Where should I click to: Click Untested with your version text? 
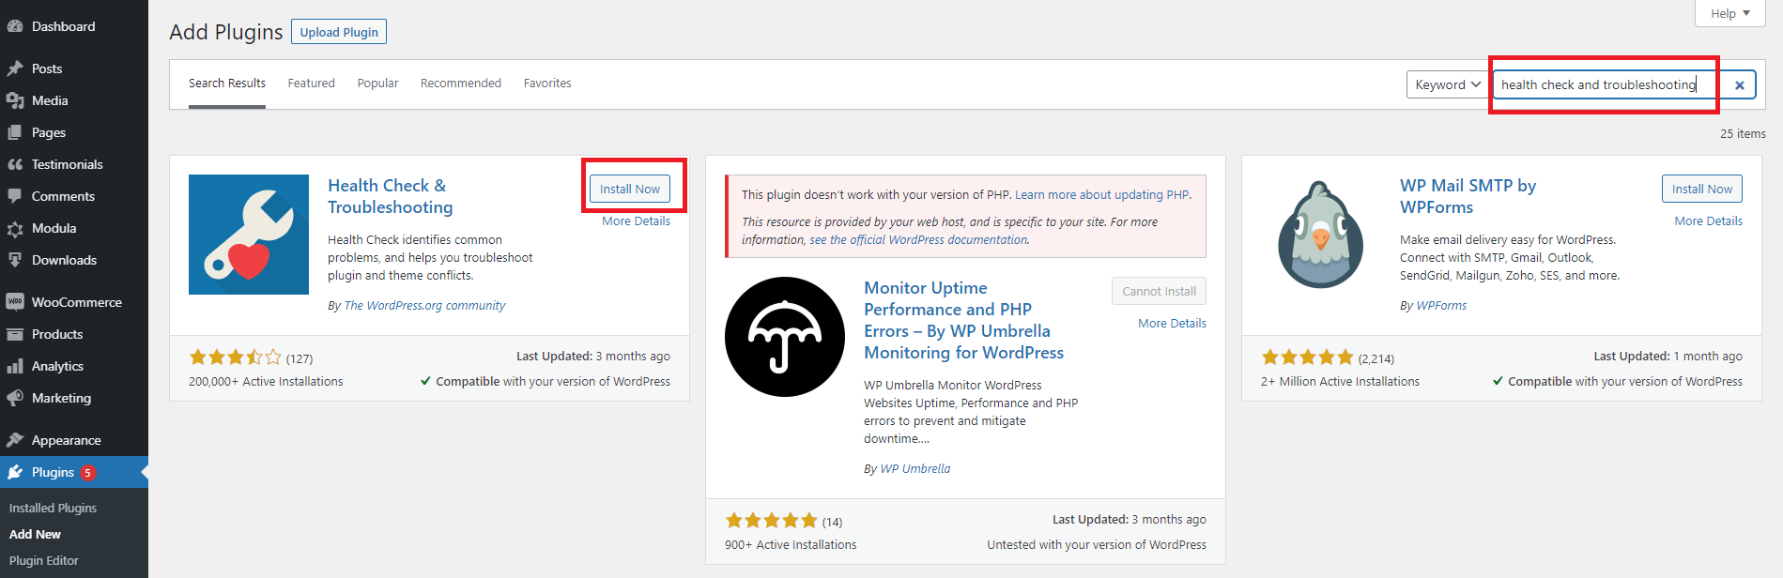(x=1097, y=545)
